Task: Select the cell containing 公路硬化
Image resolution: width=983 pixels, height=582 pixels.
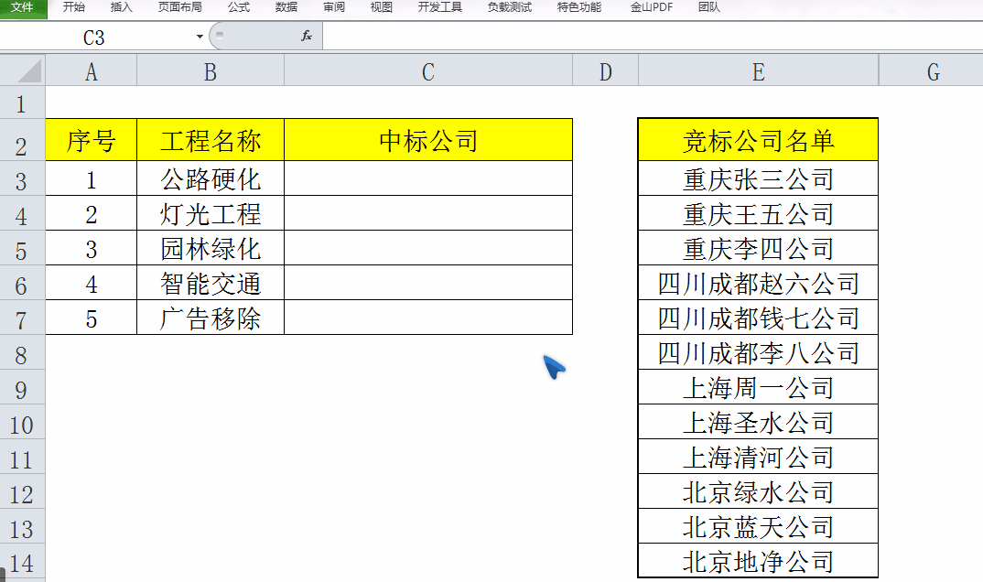Action: [x=210, y=178]
